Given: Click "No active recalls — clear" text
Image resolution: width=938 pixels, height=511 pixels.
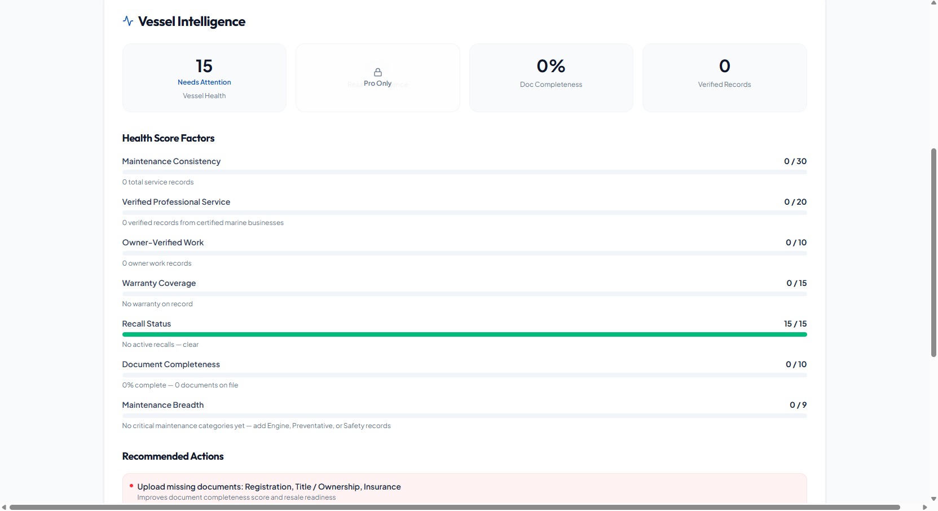Looking at the screenshot, I should pos(160,345).
